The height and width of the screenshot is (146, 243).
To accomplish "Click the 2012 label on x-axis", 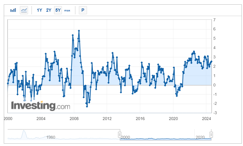I will pos(107,119).
